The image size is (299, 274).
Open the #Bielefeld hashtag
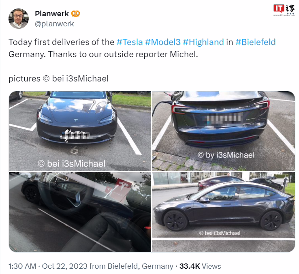click(256, 42)
